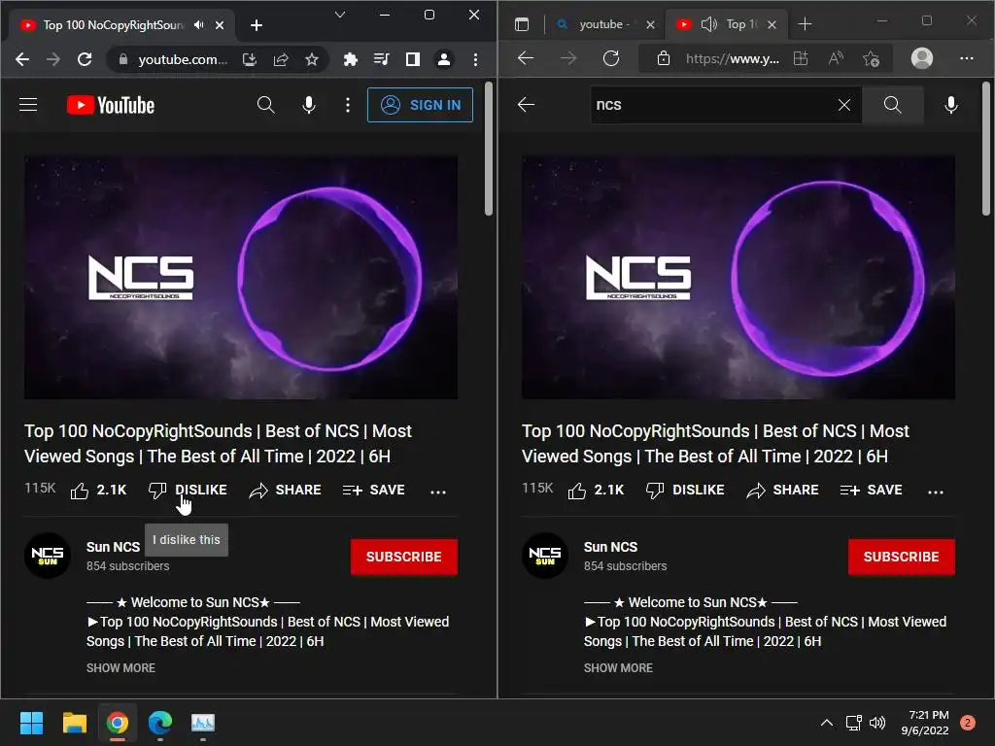Screen dimensions: 995x746
Task: Dislike the video in Chrome window
Action: pos(188,491)
